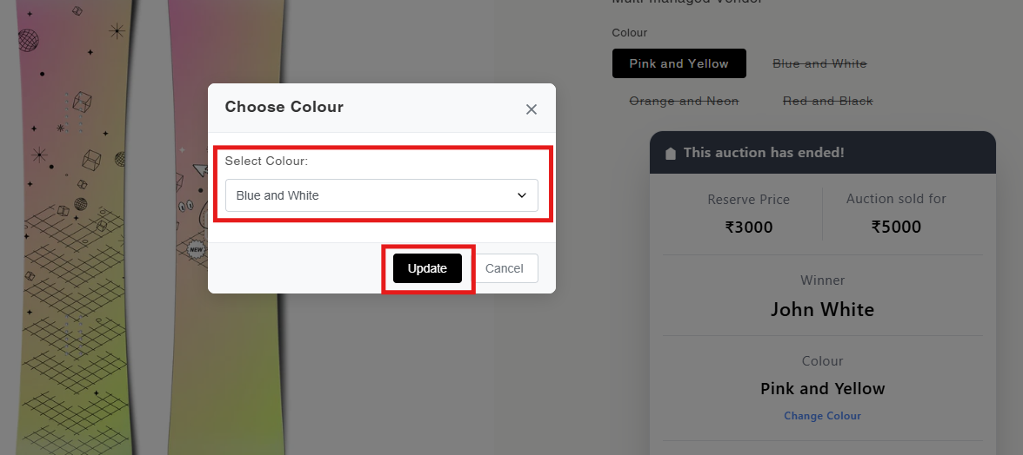
Task: Open the Change Colour link
Action: click(822, 415)
